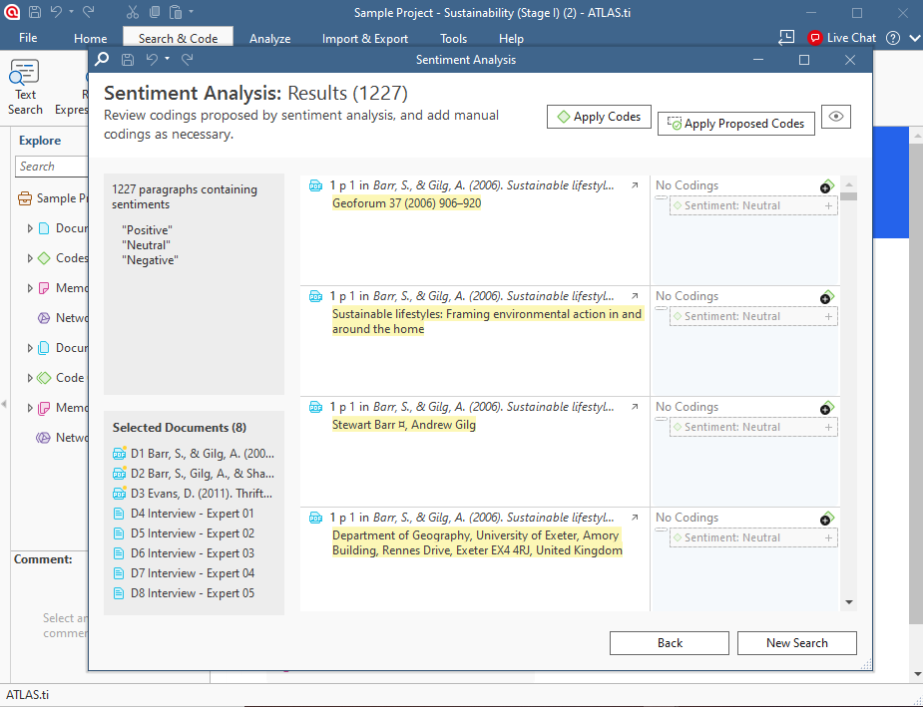This screenshot has width=923, height=707.
Task: Collapse the Geoforum 37 result's coding suggestions
Action: [x=661, y=197]
